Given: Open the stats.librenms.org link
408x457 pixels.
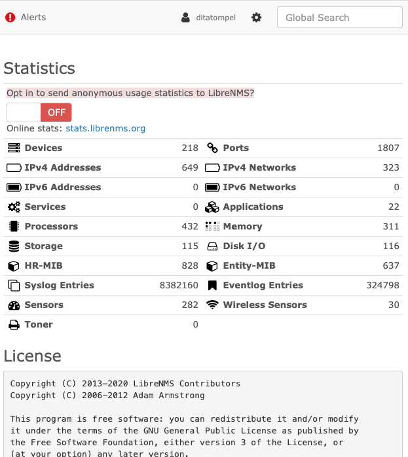Looking at the screenshot, I should tap(105, 128).
